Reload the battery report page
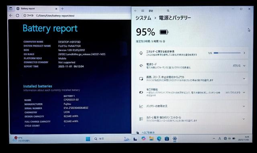The height and width of the screenshot is (153, 257). point(17,15)
